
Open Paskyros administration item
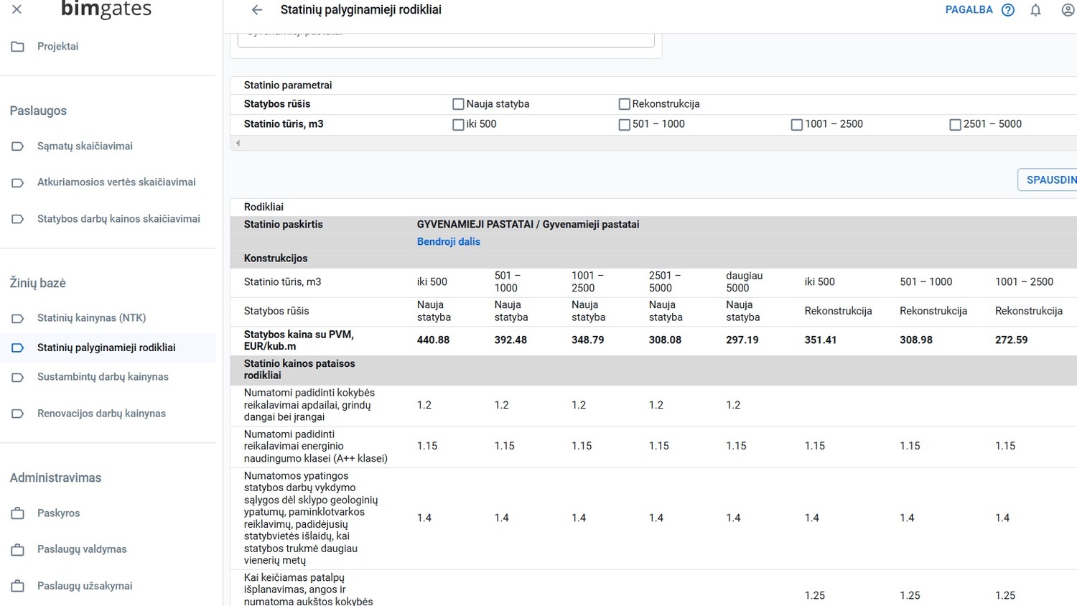click(x=58, y=513)
